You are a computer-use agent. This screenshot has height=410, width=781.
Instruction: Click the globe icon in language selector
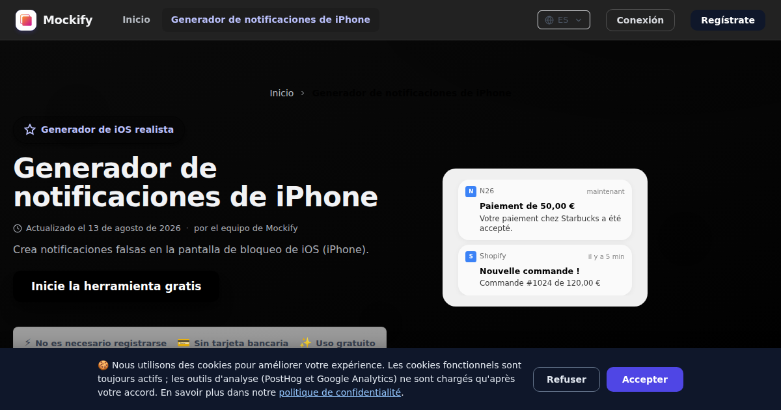(549, 20)
